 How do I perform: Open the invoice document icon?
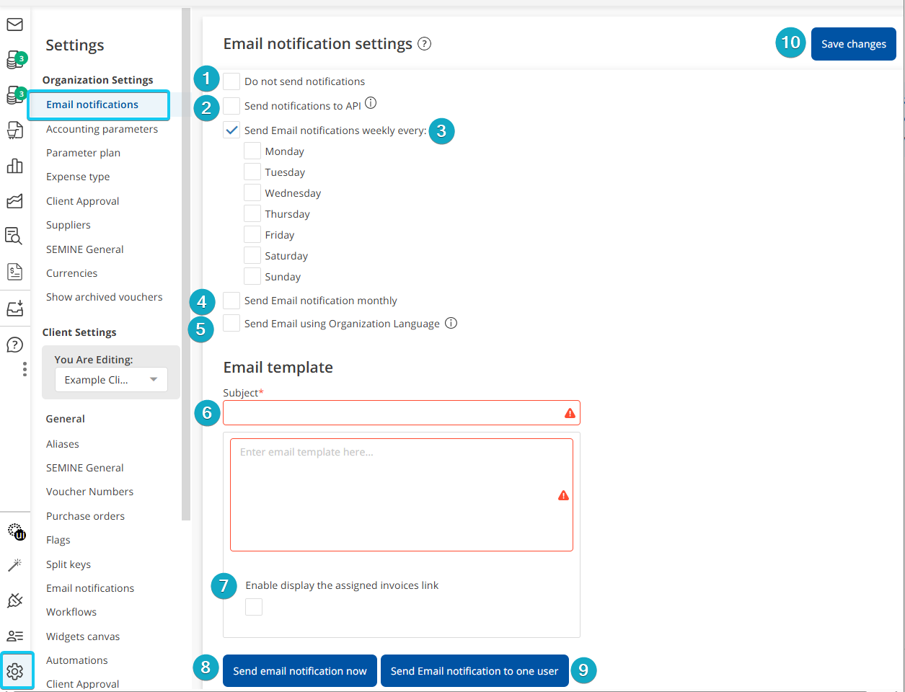pyautogui.click(x=14, y=271)
